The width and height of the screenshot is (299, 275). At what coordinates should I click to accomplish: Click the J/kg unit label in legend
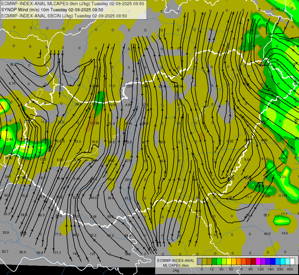pos(176,270)
